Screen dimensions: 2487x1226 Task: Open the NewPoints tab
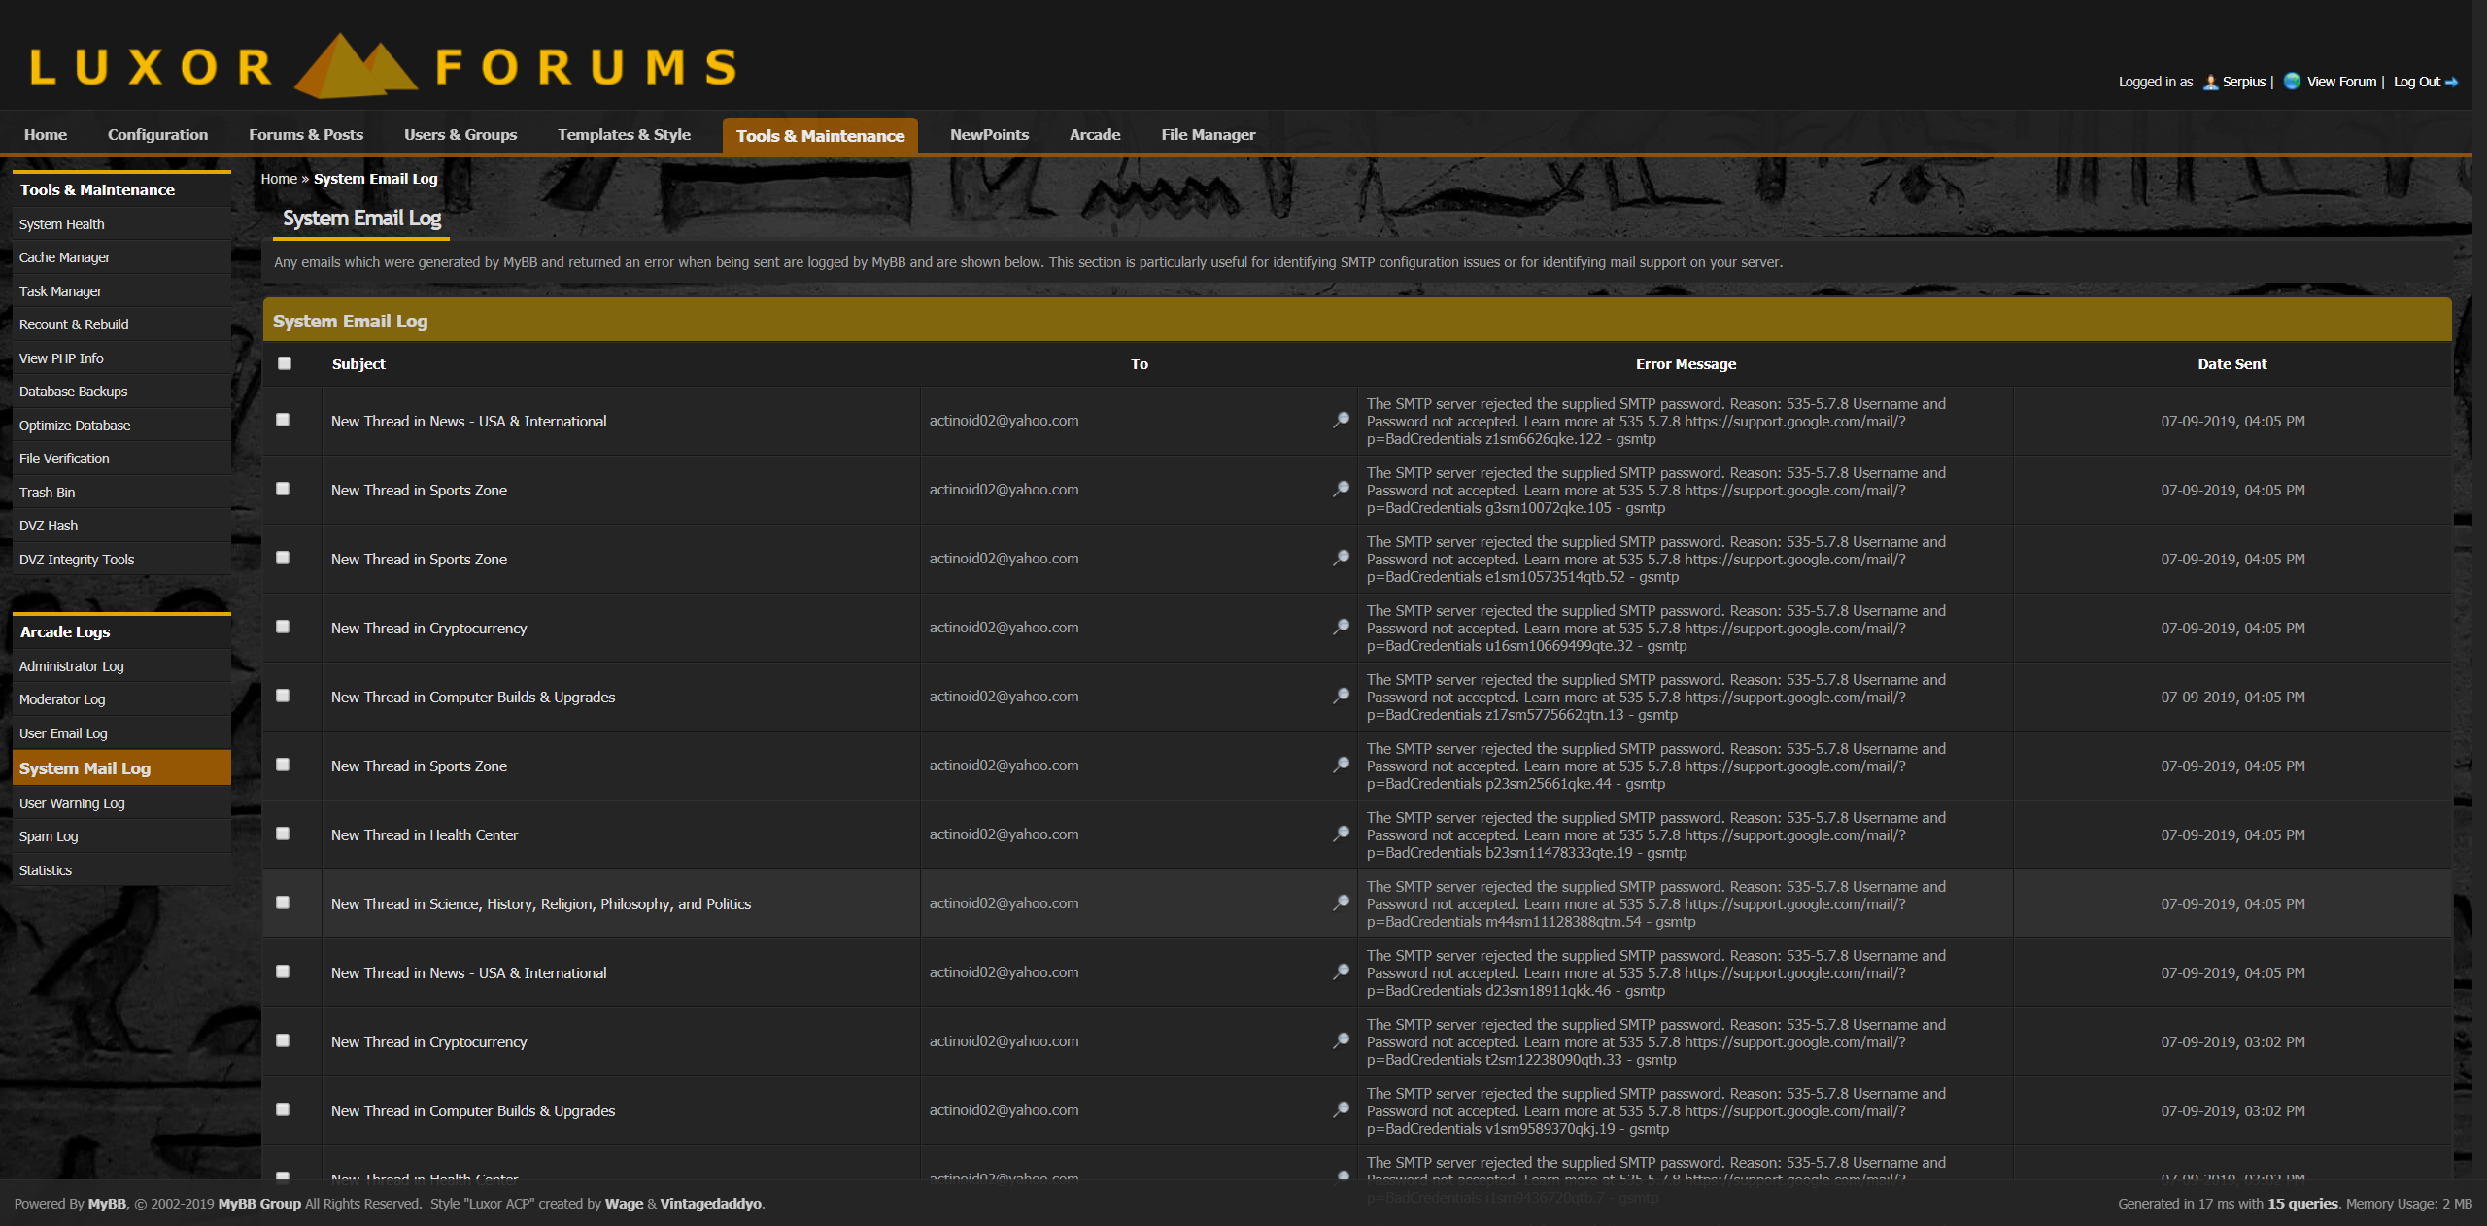click(989, 135)
